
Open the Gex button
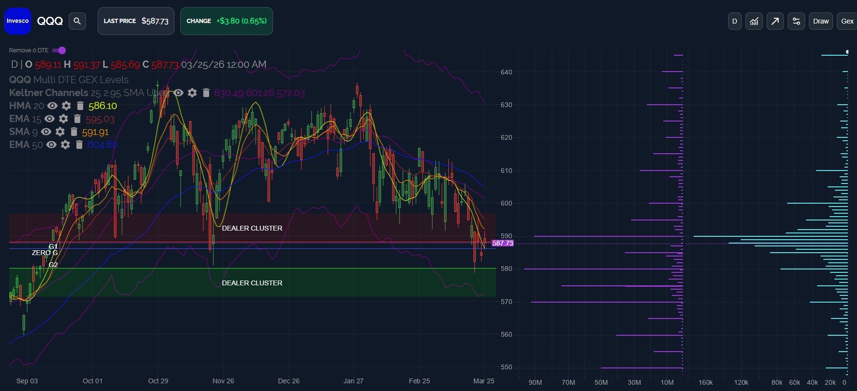pos(847,21)
